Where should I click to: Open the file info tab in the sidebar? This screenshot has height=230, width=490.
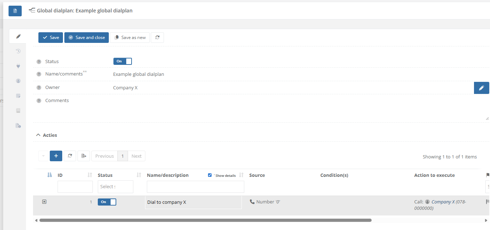pyautogui.click(x=18, y=125)
